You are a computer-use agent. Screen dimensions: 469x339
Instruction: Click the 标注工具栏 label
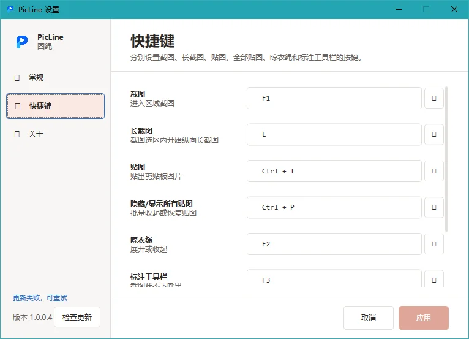pos(149,276)
